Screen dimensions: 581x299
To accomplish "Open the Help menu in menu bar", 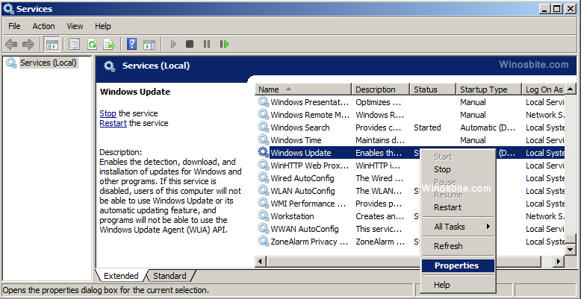I will [102, 26].
